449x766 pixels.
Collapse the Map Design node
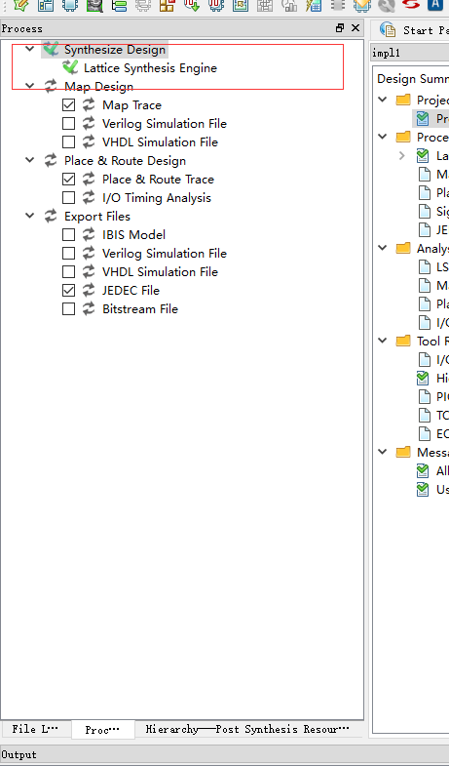click(30, 86)
